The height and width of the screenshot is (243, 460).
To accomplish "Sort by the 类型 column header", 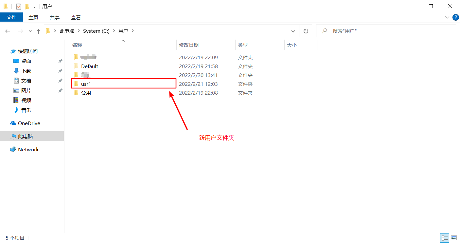I will 243,45.
